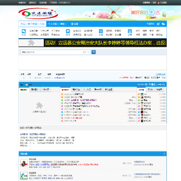Screen dimensions: 181x181
Task: Click the scrolling yellow "活动！定远县公安局" banner
Action: point(105,43)
